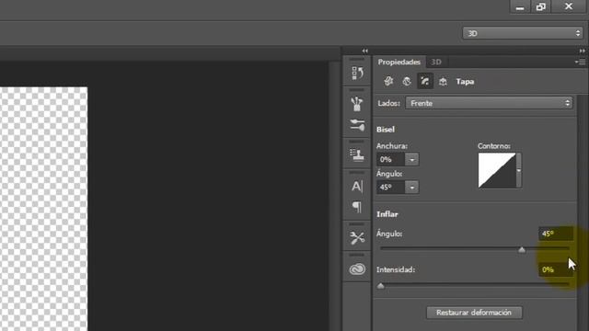Click the Restaurar deformación button
Image resolution: width=589 pixels, height=331 pixels.
[x=474, y=313]
